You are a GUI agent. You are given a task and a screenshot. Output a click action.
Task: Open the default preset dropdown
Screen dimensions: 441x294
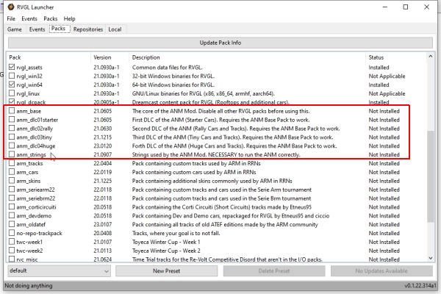pyautogui.click(x=59, y=270)
